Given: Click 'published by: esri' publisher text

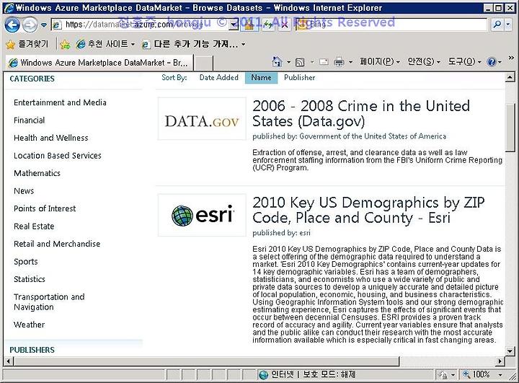Looking at the screenshot, I should point(281,232).
